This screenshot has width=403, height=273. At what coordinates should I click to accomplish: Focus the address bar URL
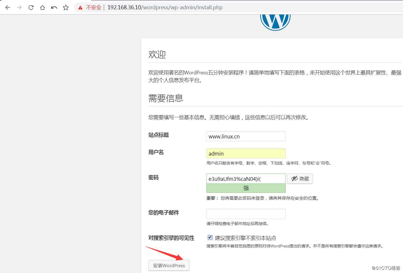pyautogui.click(x=165, y=8)
